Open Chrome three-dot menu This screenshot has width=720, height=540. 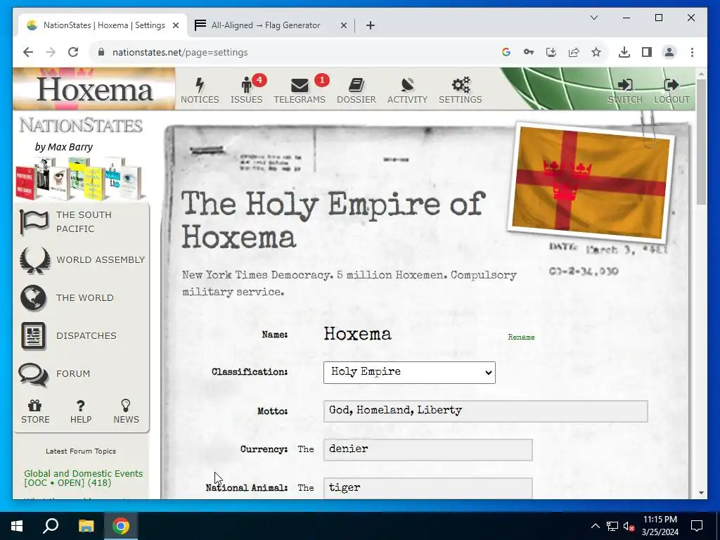[x=692, y=52]
